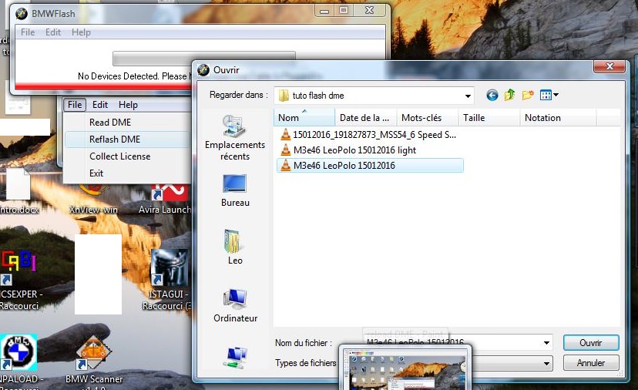This screenshot has width=638, height=390.
Task: Open BMW Scanner desktop shortcut
Action: (93, 362)
